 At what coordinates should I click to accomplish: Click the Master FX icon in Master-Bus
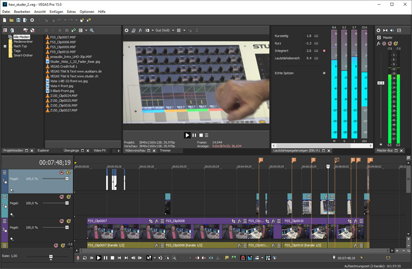379,44
